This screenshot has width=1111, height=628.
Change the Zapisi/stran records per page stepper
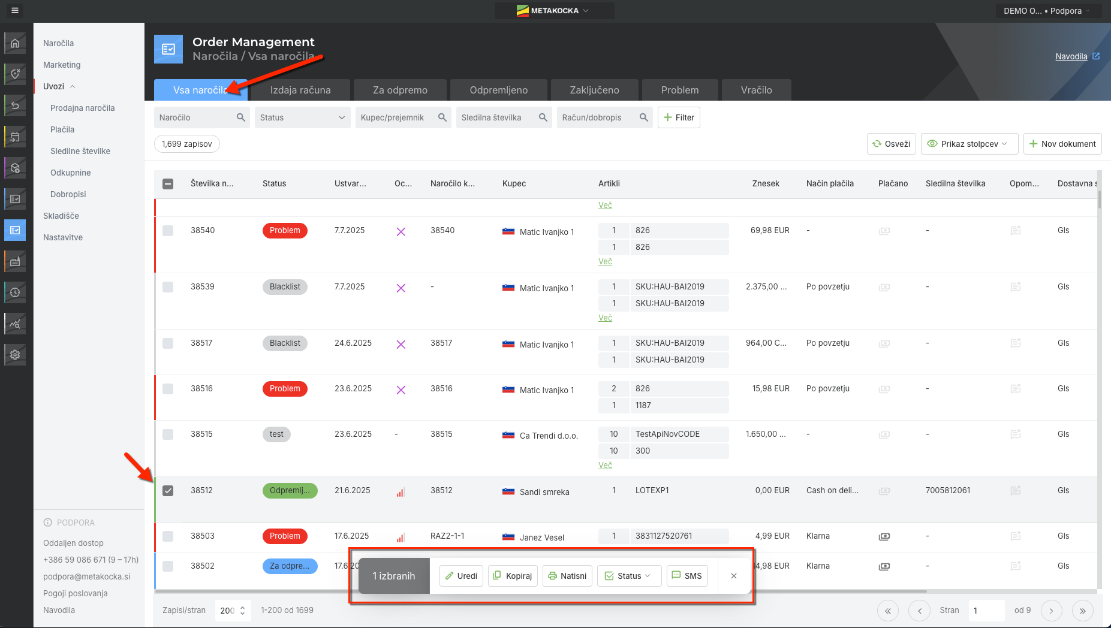click(x=242, y=611)
